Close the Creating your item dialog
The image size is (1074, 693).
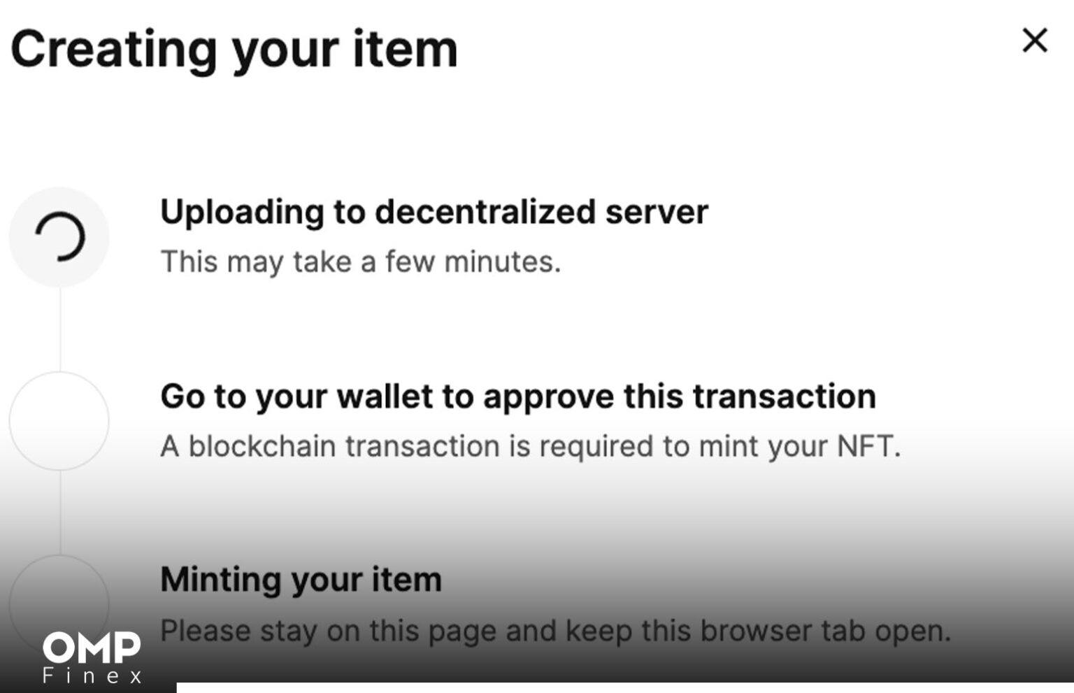(1034, 41)
